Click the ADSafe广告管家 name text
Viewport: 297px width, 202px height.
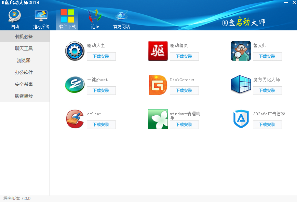point(269,114)
